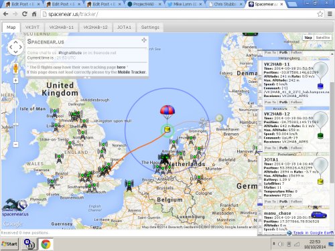Select the VK2HAB-12 vehicle title
This screenshot has height=251, width=335.
click(277, 114)
